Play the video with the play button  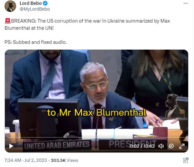11,146
